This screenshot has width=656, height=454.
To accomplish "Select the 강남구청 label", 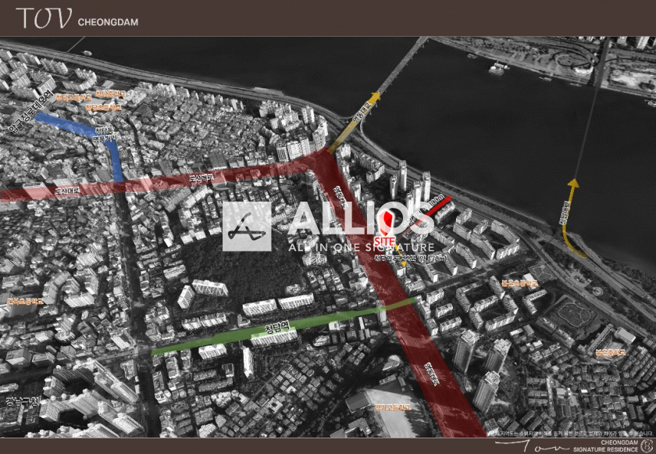I will coord(23,402).
